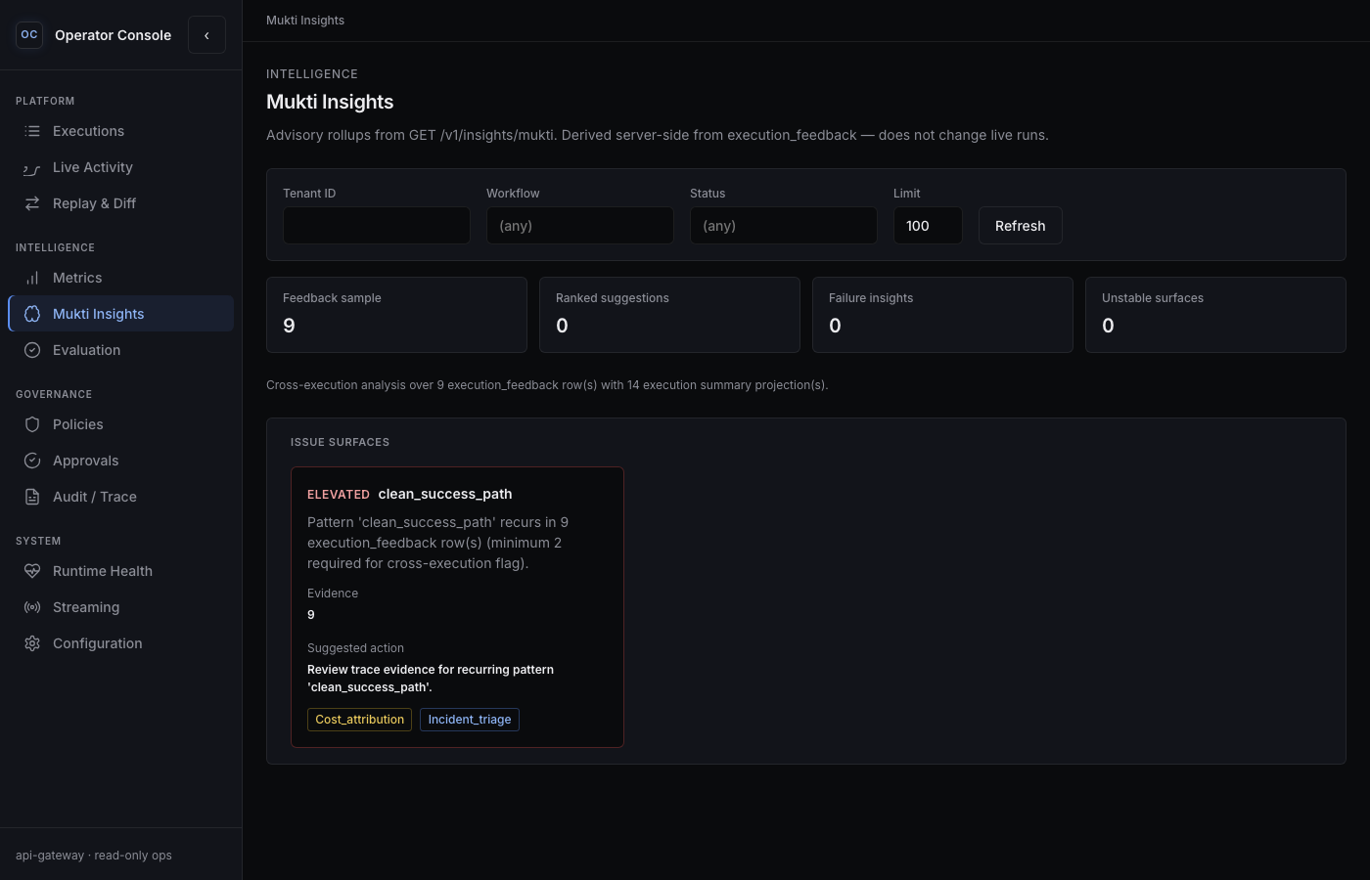Click the GOVERNANCE section header

pos(54,394)
